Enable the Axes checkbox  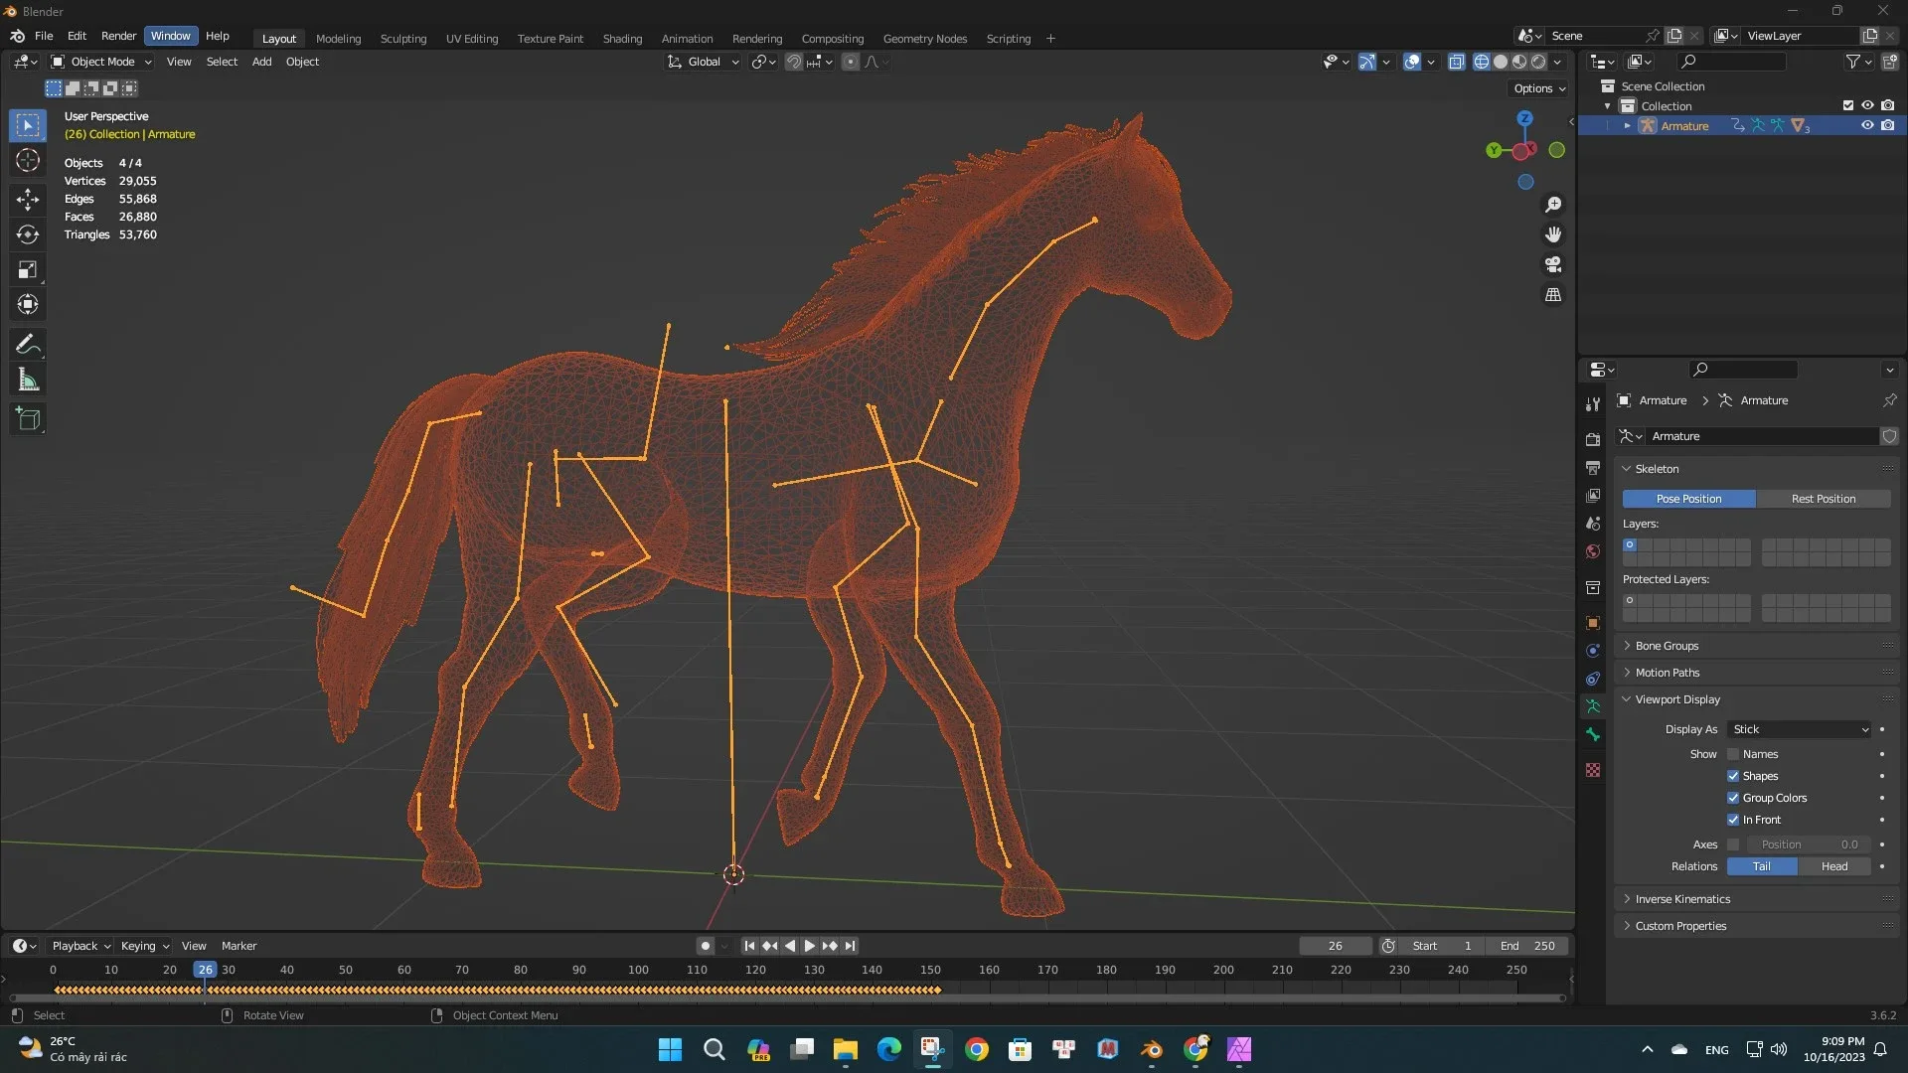tap(1733, 844)
